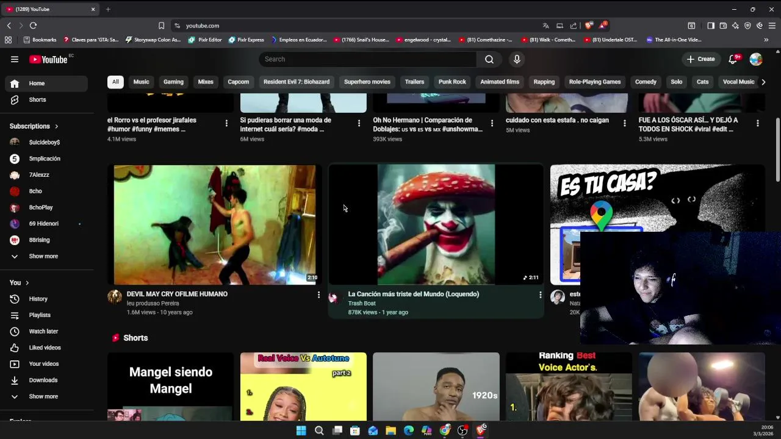781x439 pixels.
Task: Select the Punk Rock chip
Action: pos(452,82)
